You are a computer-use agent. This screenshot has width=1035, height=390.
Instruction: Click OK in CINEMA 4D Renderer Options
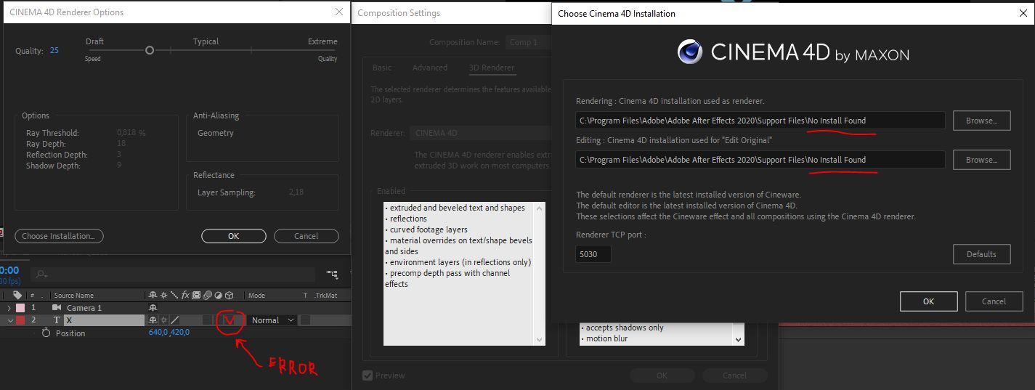tap(233, 236)
